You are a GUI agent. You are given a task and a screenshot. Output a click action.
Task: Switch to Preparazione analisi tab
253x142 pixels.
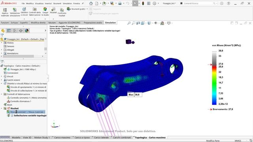[93, 23]
